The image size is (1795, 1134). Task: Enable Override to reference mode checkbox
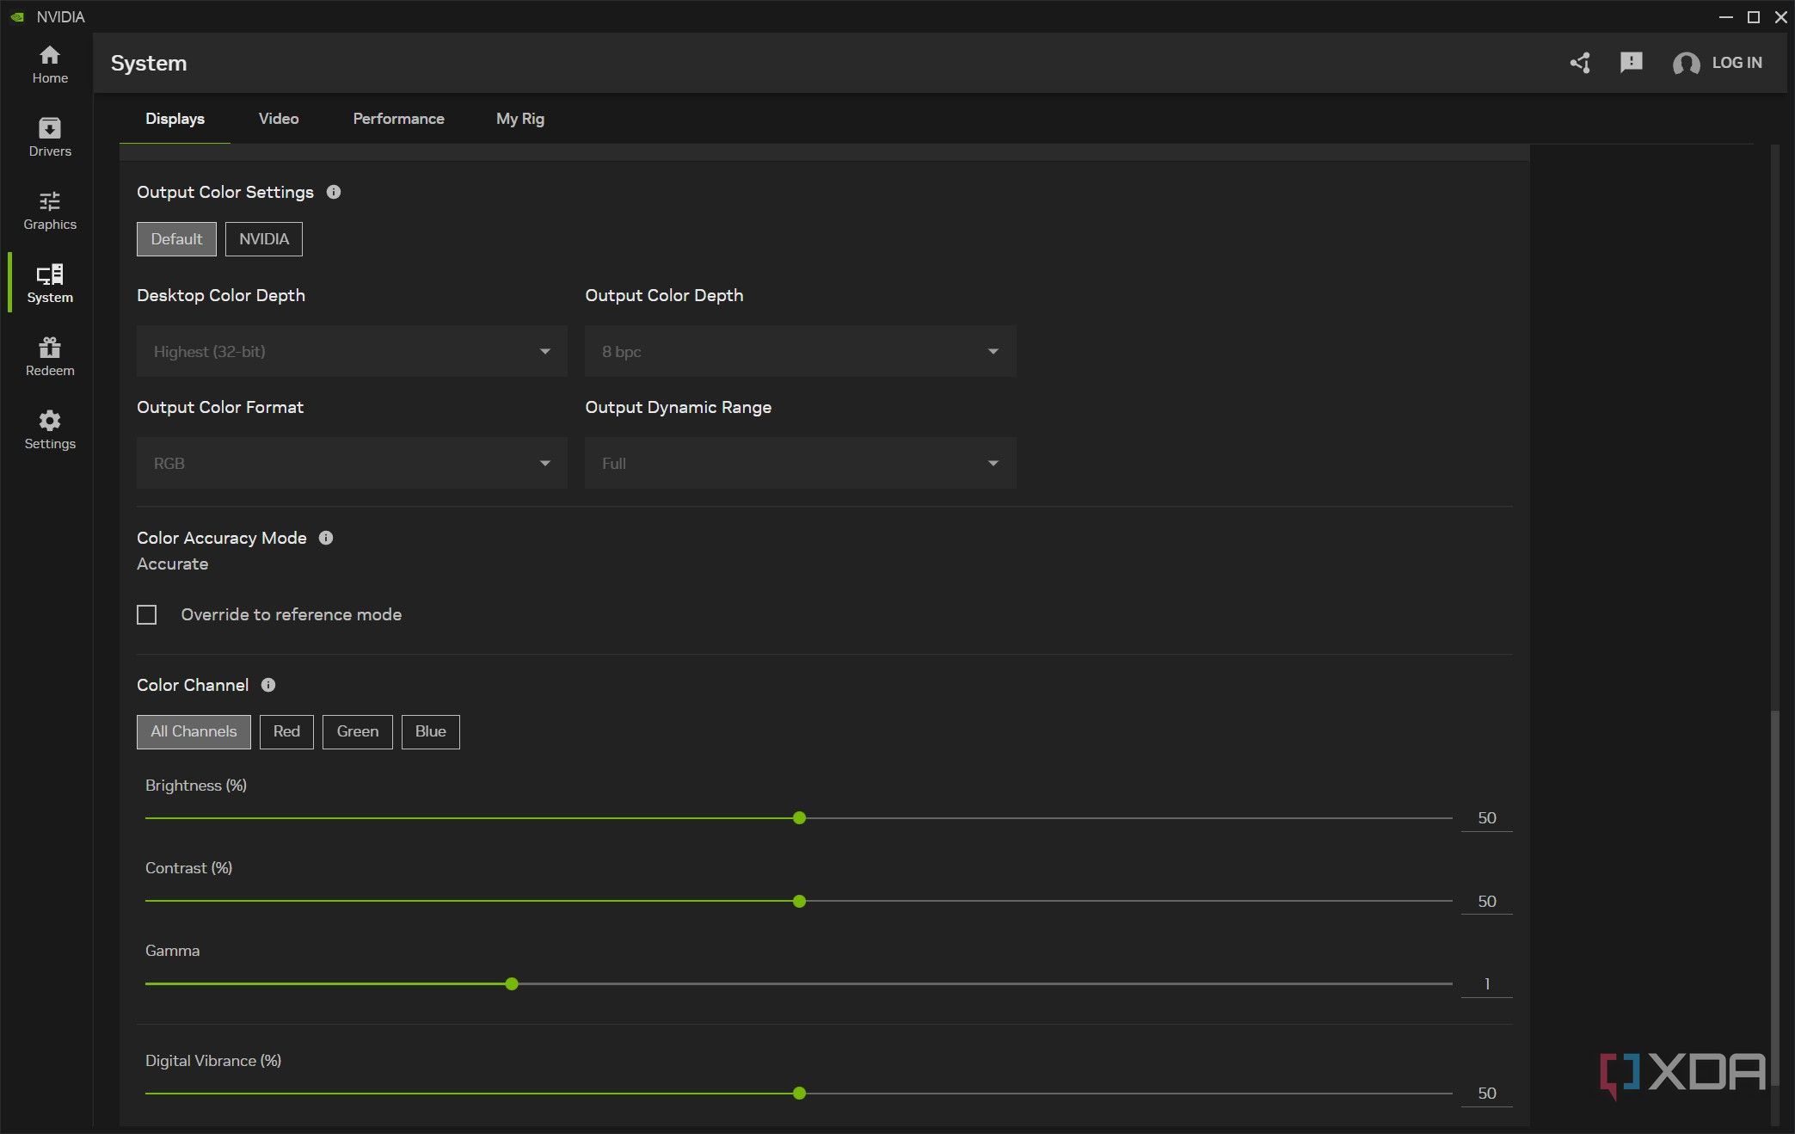[147, 614]
